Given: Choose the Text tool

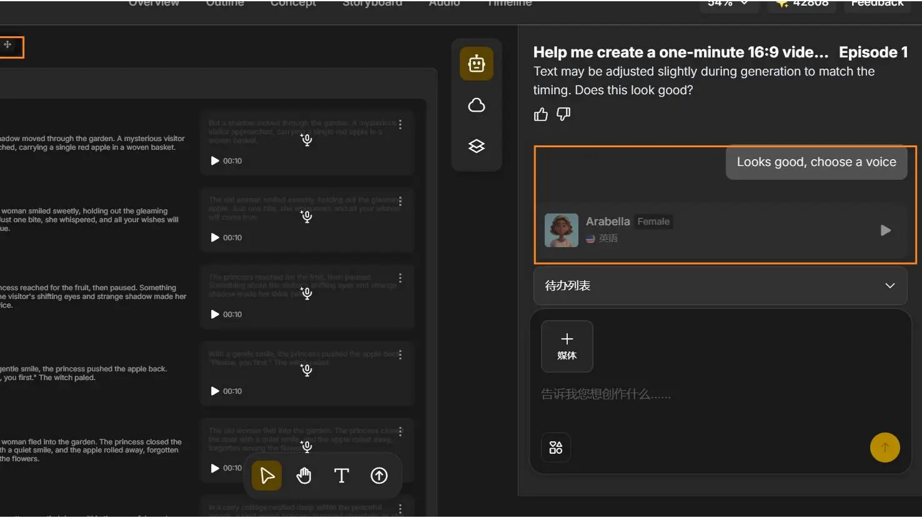Looking at the screenshot, I should click(342, 476).
